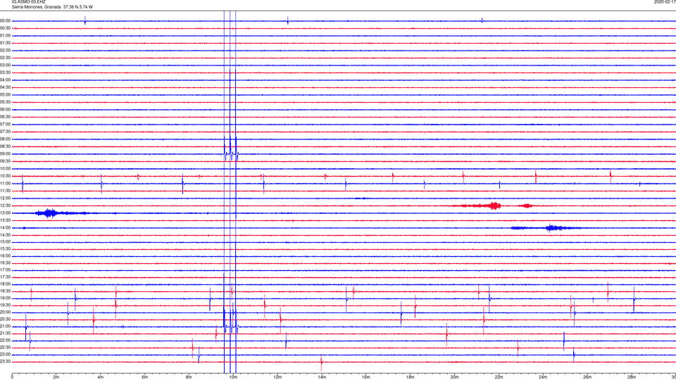Click the 02:30 time label
676x380 pixels.
click(5, 58)
